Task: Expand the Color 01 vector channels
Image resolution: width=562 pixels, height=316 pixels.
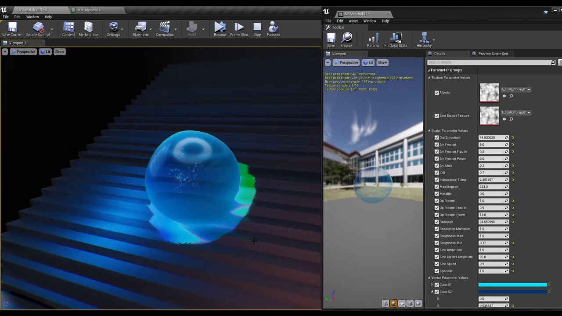Action: tap(432, 285)
